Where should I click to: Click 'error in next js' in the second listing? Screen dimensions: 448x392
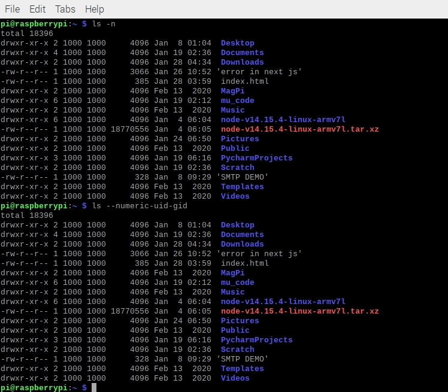click(259, 254)
